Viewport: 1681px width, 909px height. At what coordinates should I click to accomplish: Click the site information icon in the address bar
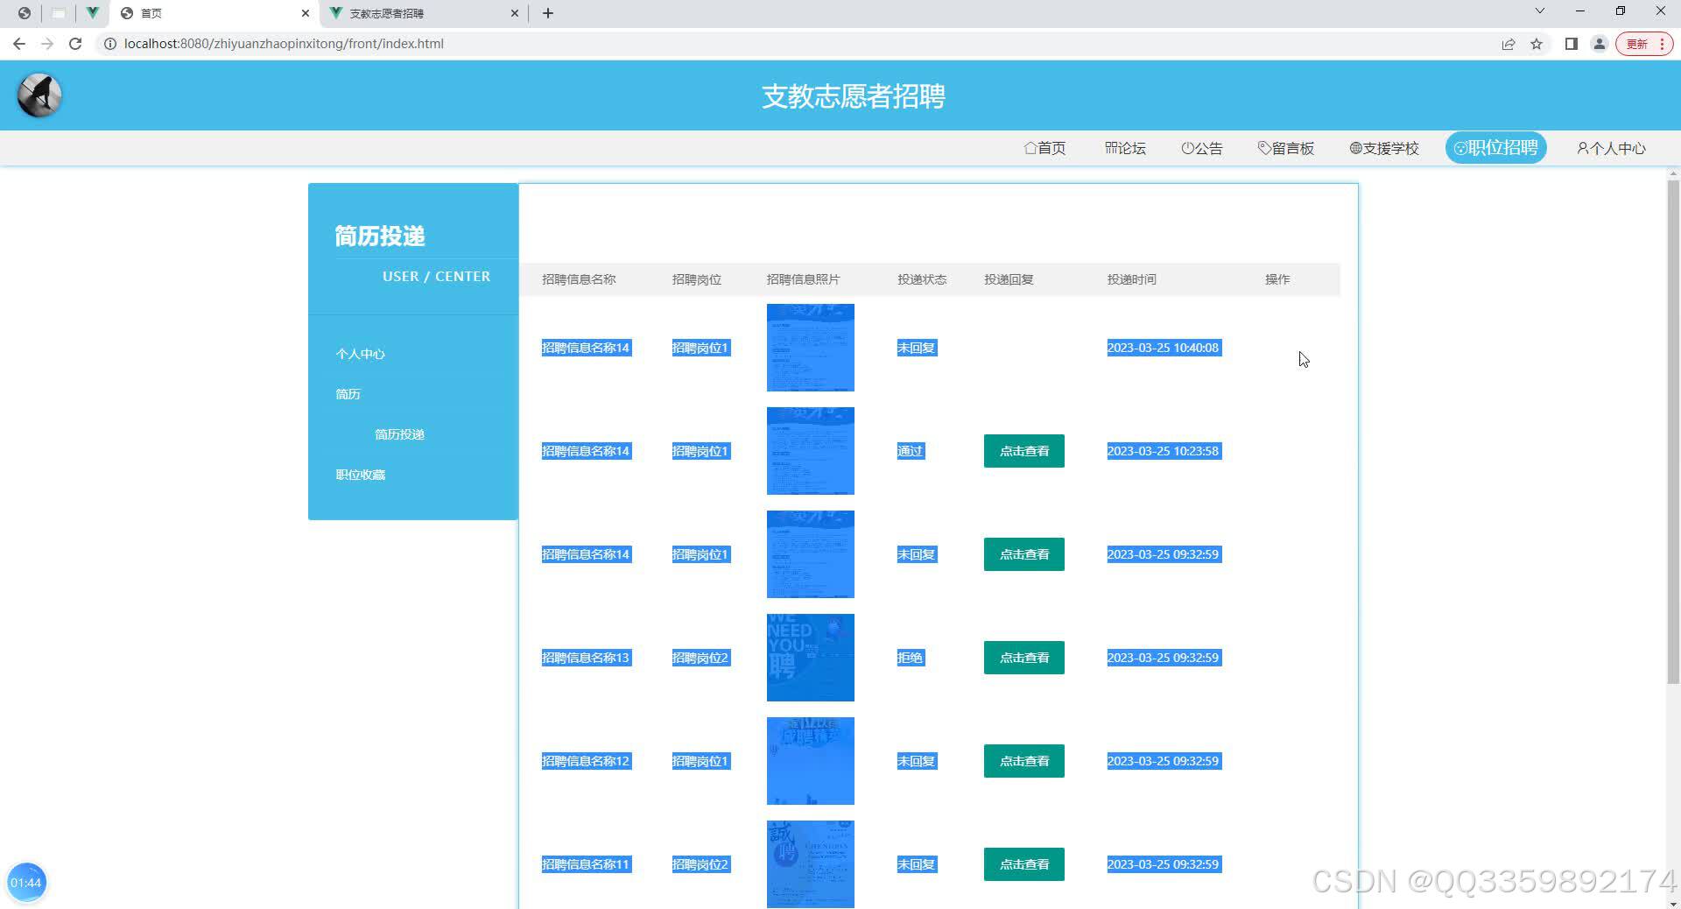pos(110,44)
